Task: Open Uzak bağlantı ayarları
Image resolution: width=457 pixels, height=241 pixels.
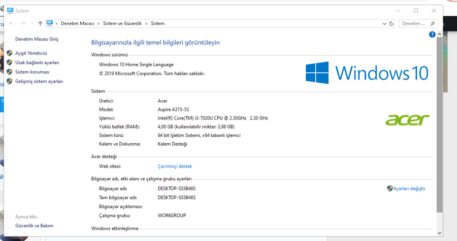Action: click(37, 62)
